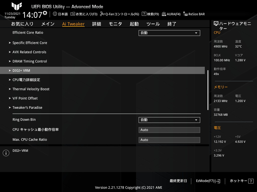Click the Ring Down Bin label
The height and width of the screenshot is (192, 257).
pyautogui.click(x=24, y=120)
